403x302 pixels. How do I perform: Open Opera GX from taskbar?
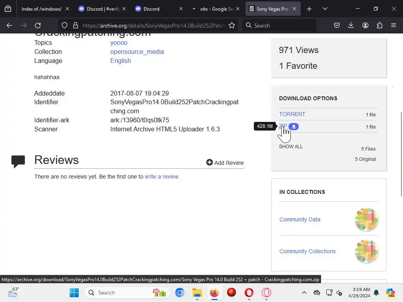[x=266, y=293]
